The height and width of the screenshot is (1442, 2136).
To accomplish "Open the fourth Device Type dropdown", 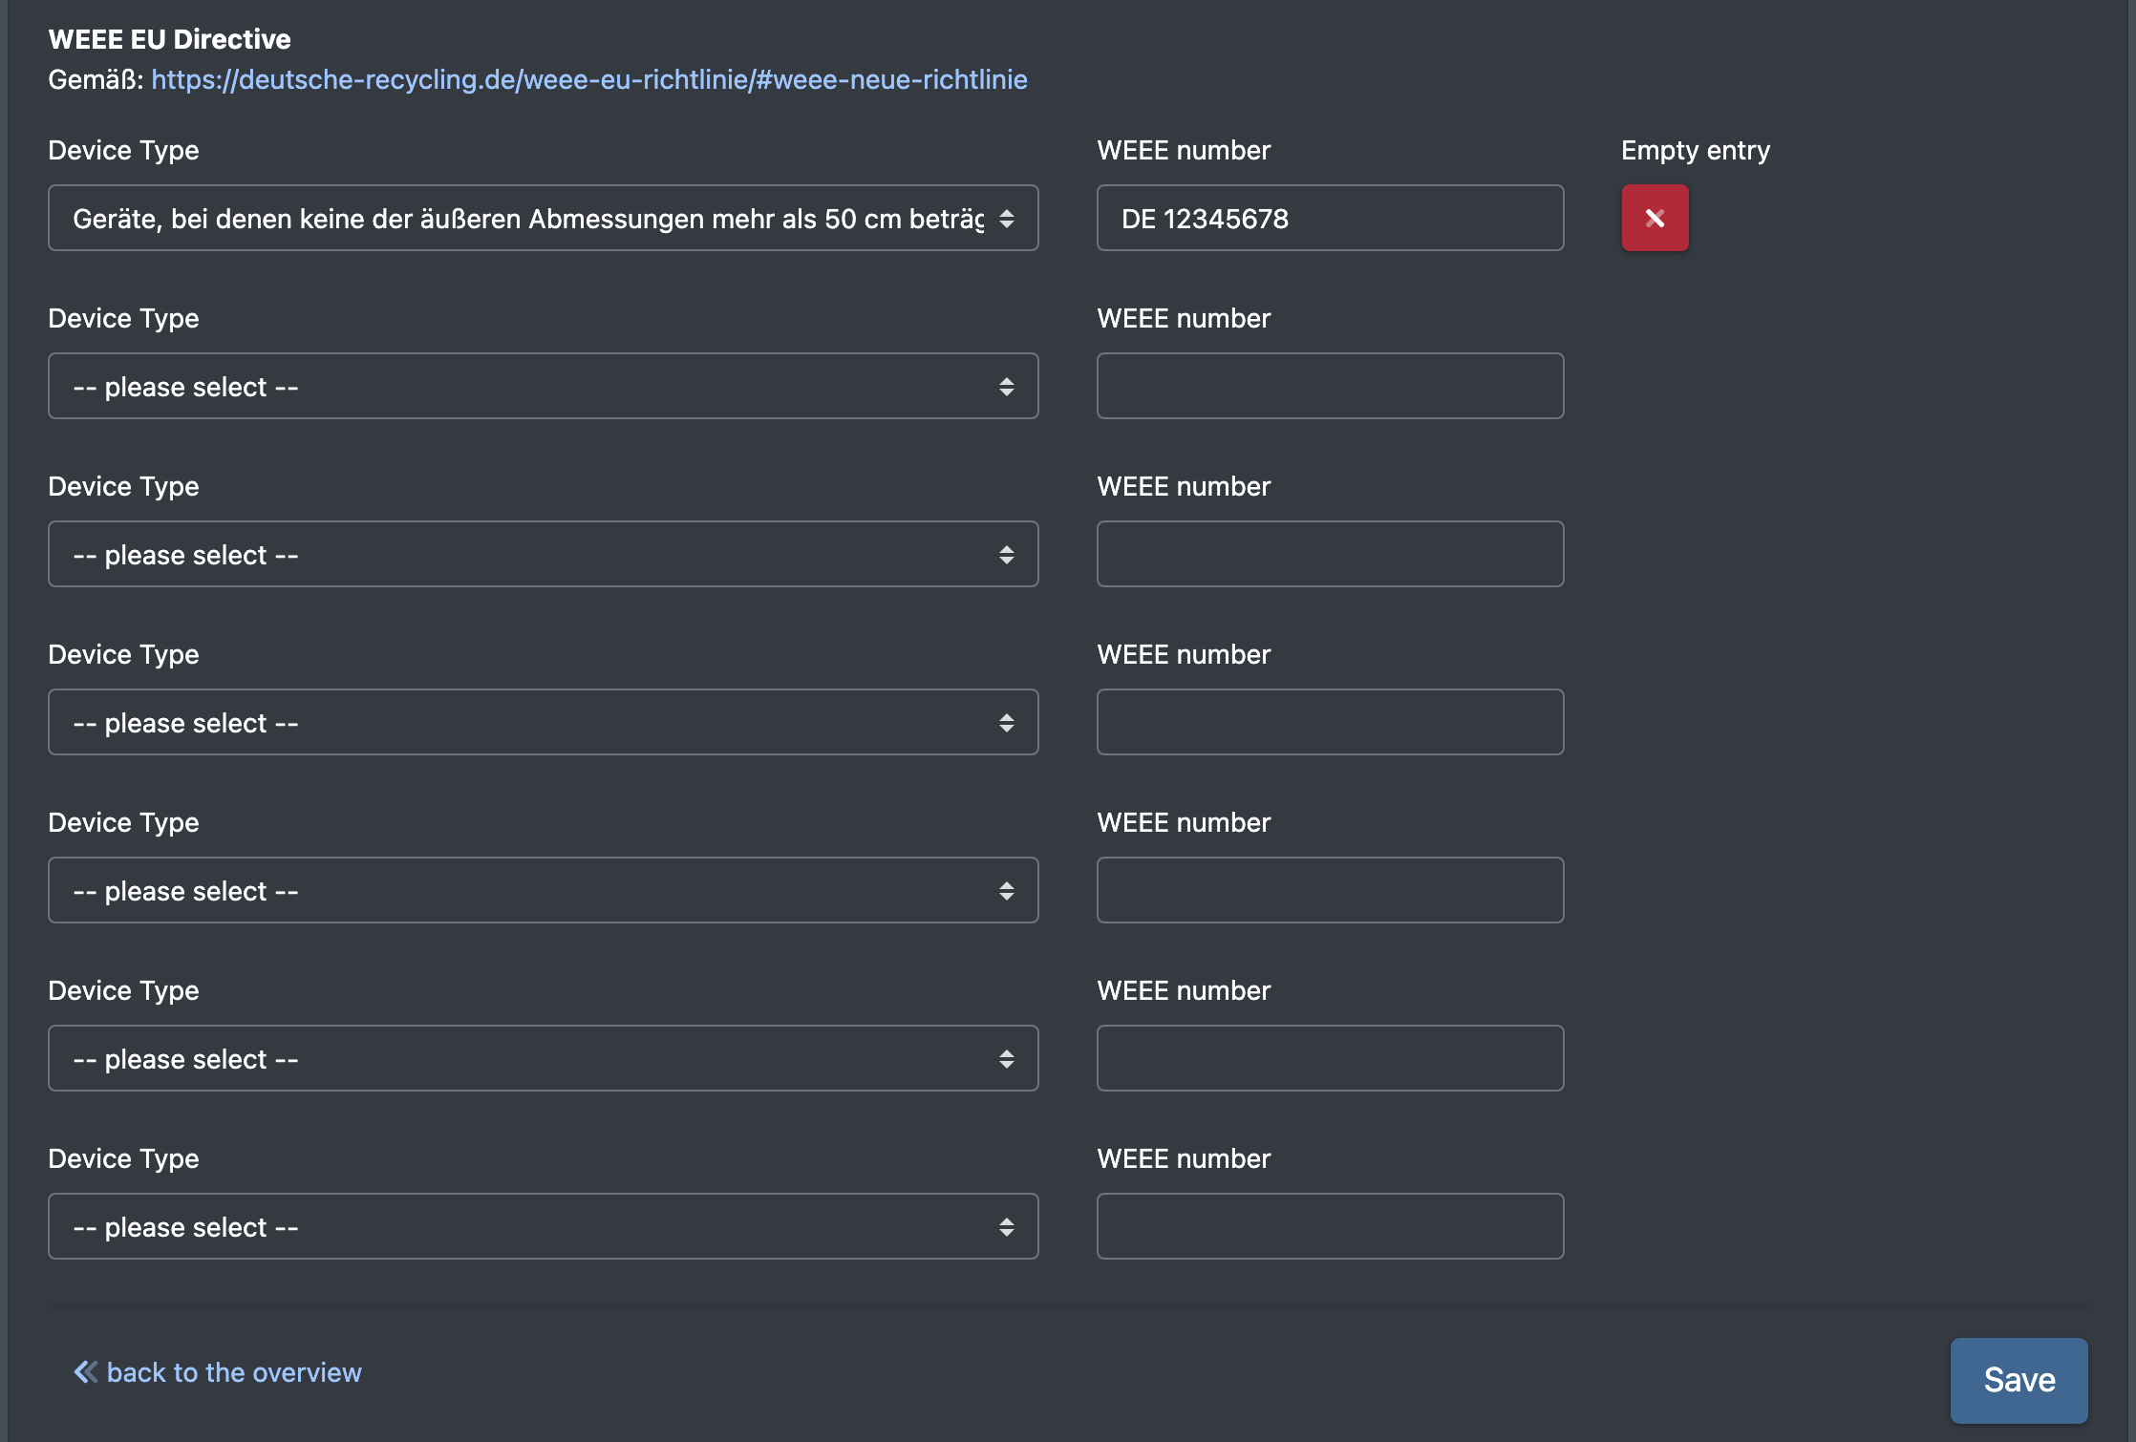I will coord(543,722).
